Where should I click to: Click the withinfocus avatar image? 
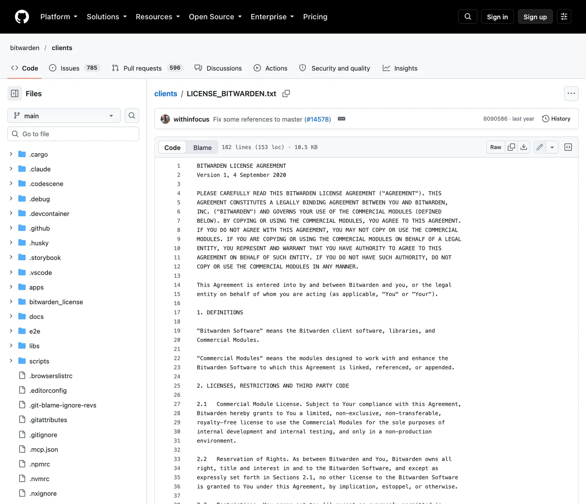coord(165,119)
